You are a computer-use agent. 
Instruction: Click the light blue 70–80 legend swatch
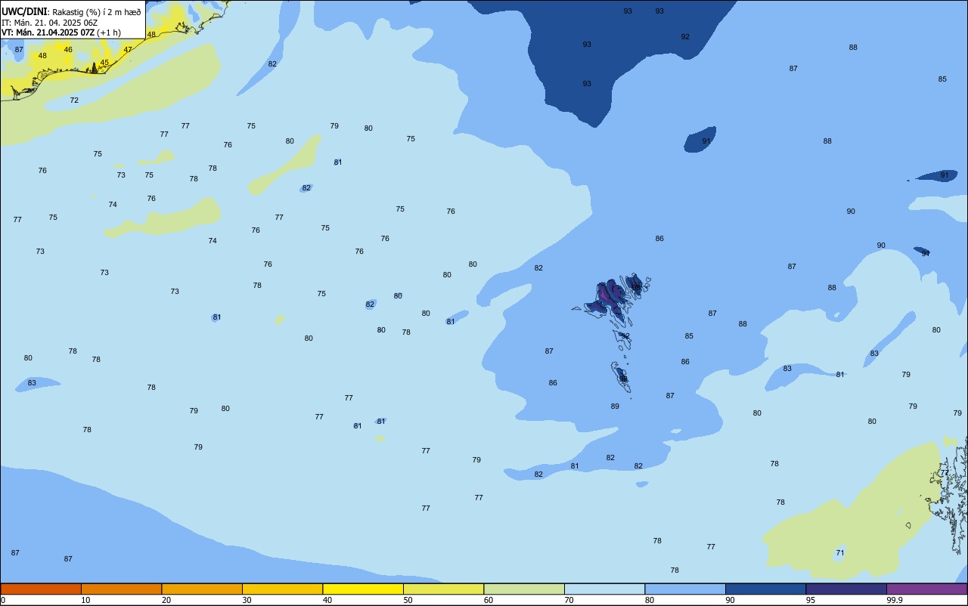coord(604,589)
